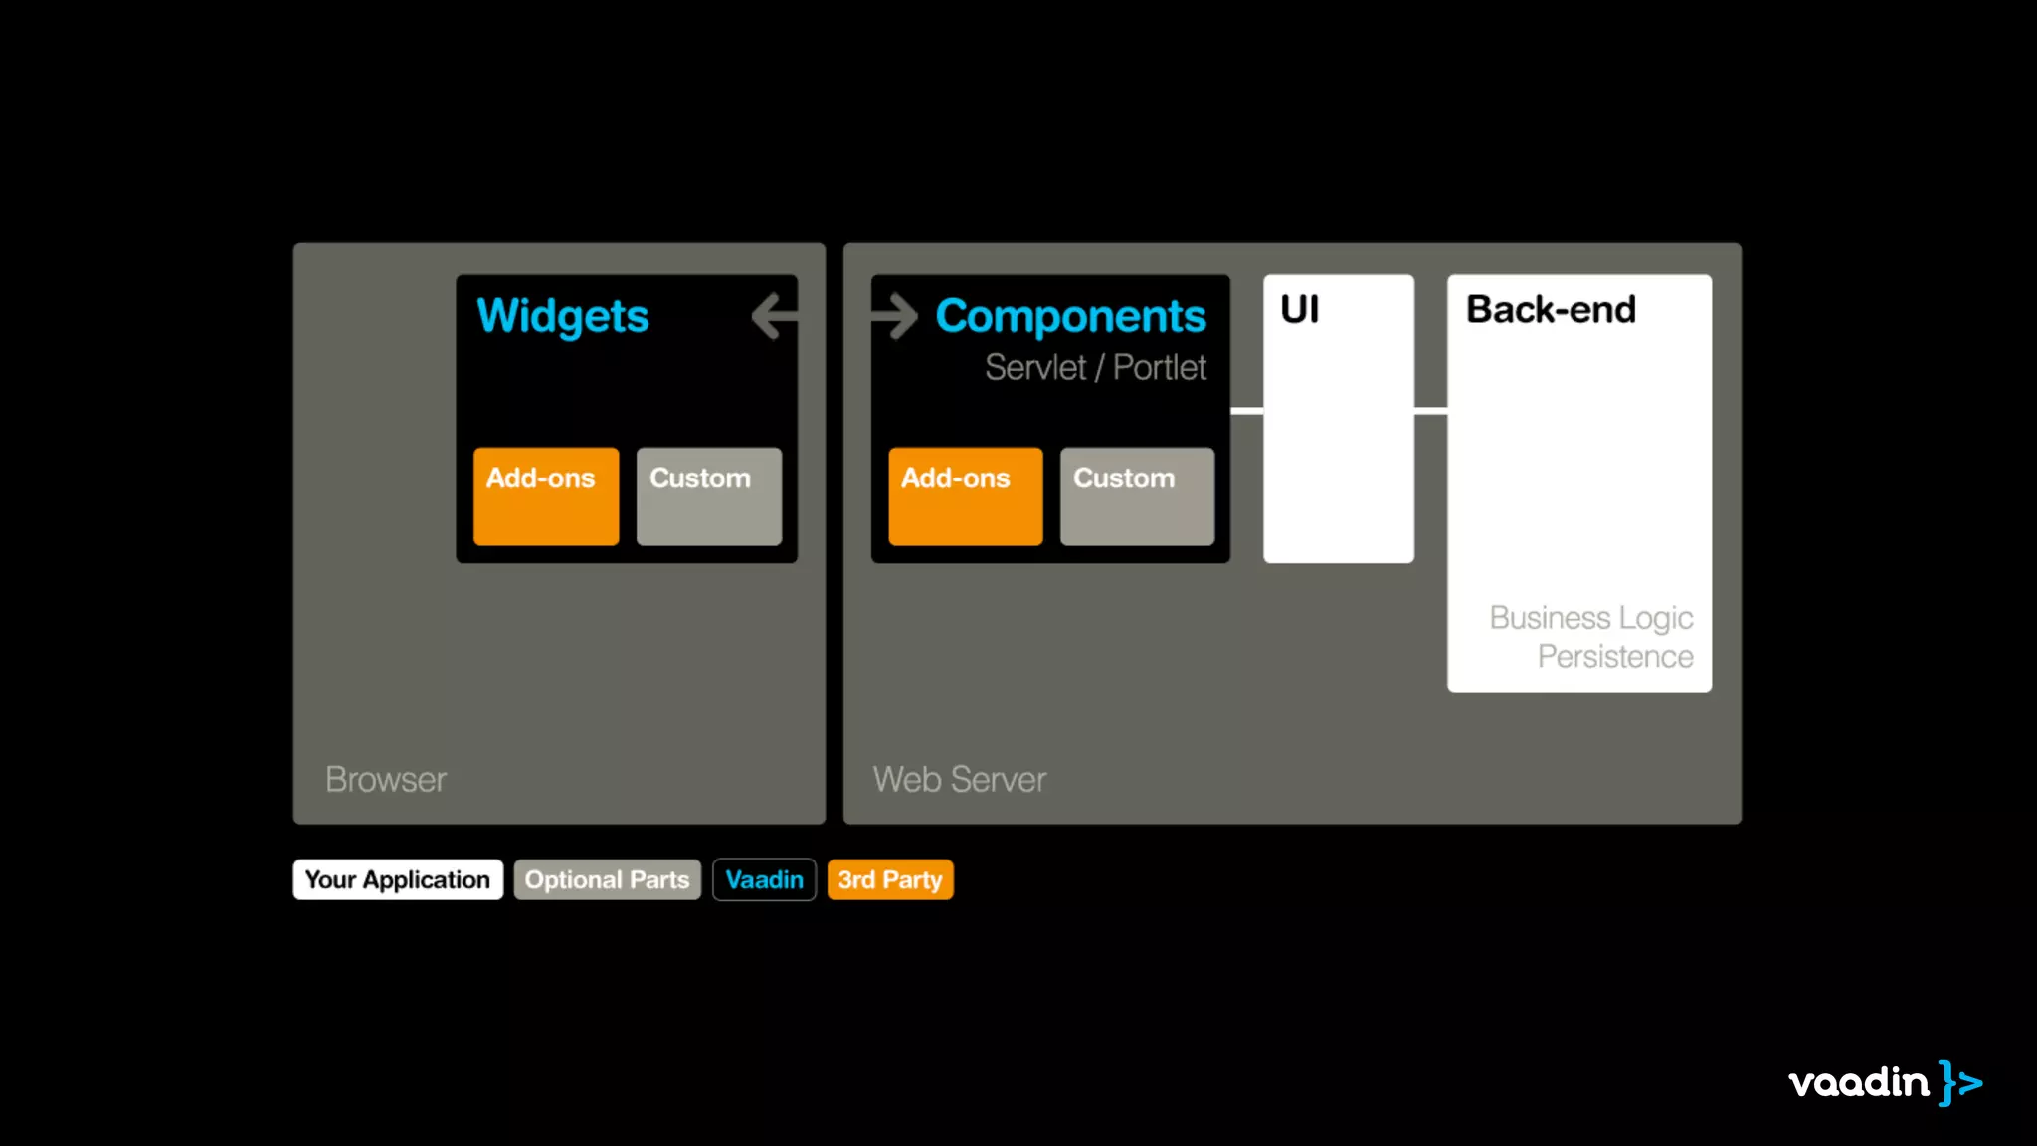Click the orange 3rd Party legend swatch
The image size is (2037, 1146).
(890, 879)
